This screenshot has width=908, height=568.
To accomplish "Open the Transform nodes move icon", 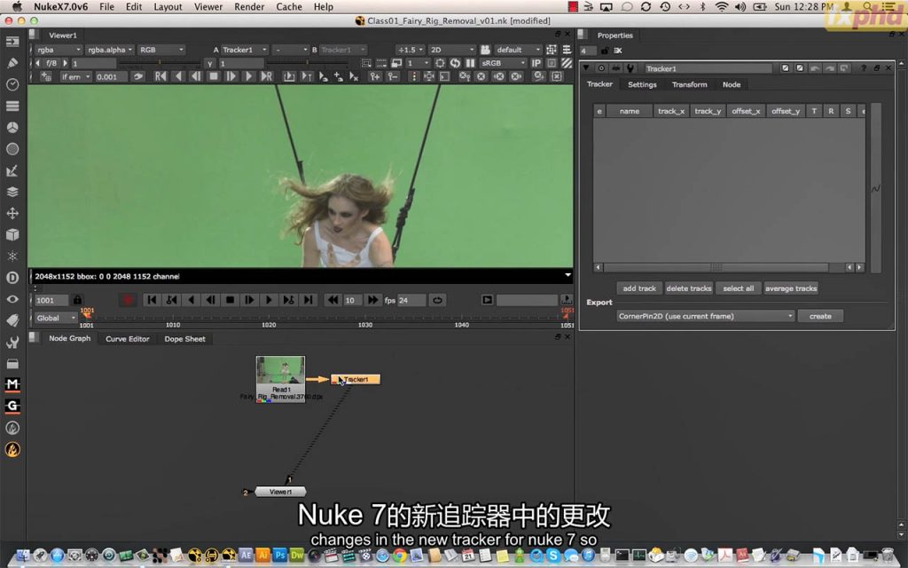I will pos(12,213).
